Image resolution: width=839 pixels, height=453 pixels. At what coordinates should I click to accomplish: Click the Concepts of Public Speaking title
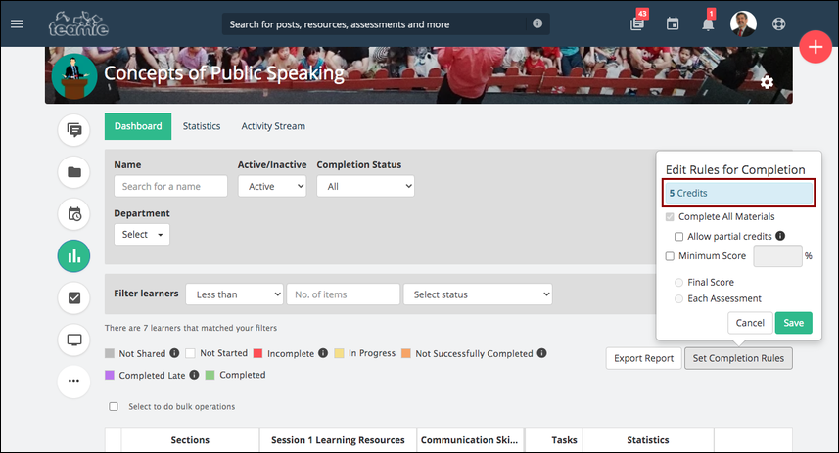223,73
